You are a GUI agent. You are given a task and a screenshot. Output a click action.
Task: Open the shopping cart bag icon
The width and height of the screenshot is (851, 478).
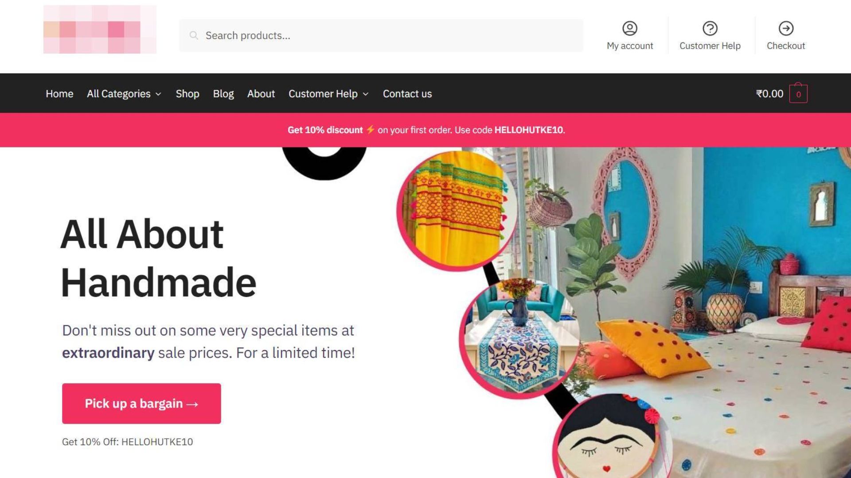(798, 93)
